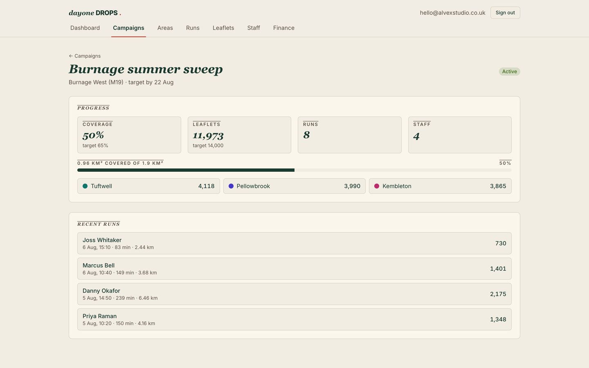The width and height of the screenshot is (589, 368).
Task: Click the 1,401 leaflet count
Action: tap(498, 269)
